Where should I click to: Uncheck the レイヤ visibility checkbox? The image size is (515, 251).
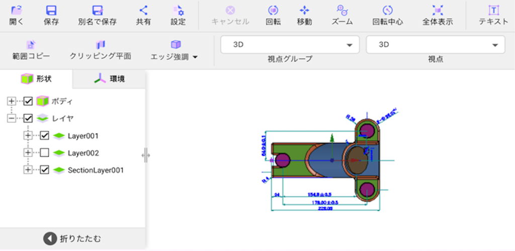pos(28,118)
